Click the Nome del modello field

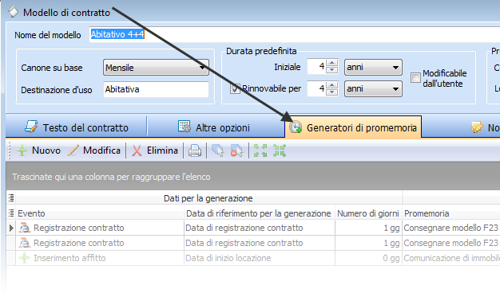tap(294, 34)
